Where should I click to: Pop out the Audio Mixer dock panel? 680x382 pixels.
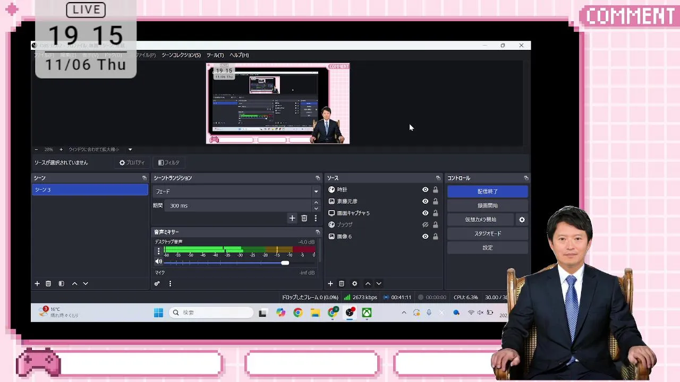[318, 232]
